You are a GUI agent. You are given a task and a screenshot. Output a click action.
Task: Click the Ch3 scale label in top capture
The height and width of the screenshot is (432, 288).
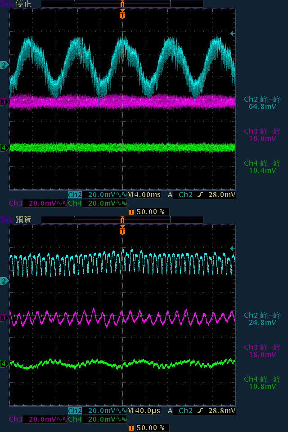pyautogui.click(x=15, y=203)
